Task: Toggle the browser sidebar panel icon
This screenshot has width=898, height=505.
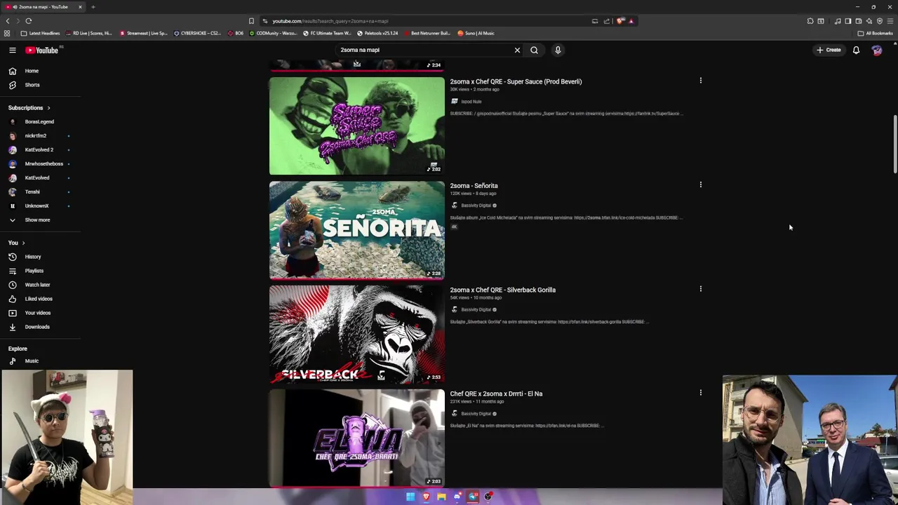Action: (847, 21)
